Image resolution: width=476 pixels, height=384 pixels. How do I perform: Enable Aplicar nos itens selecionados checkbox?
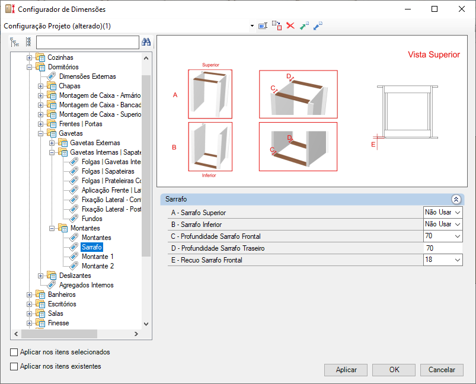(14, 352)
